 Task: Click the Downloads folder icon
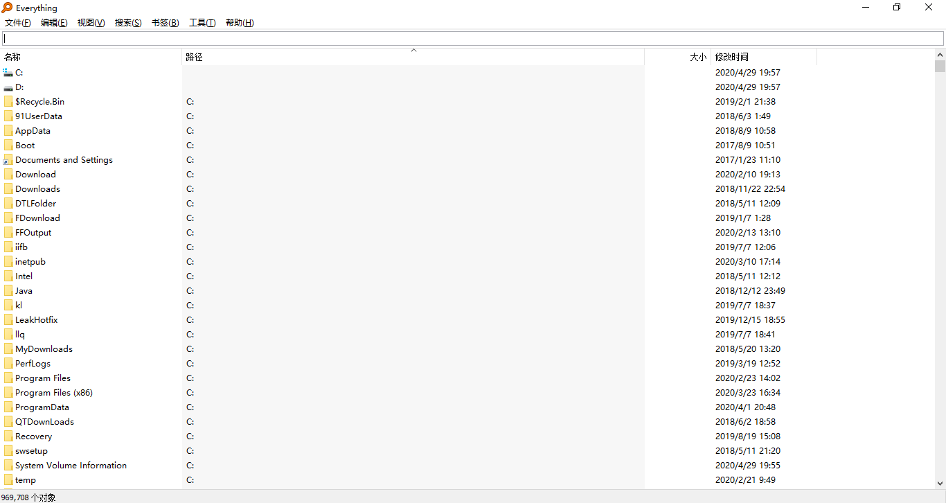[8, 188]
